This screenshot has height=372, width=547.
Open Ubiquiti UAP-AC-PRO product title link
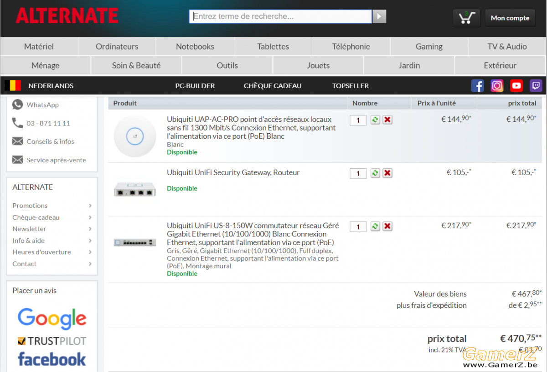point(251,128)
